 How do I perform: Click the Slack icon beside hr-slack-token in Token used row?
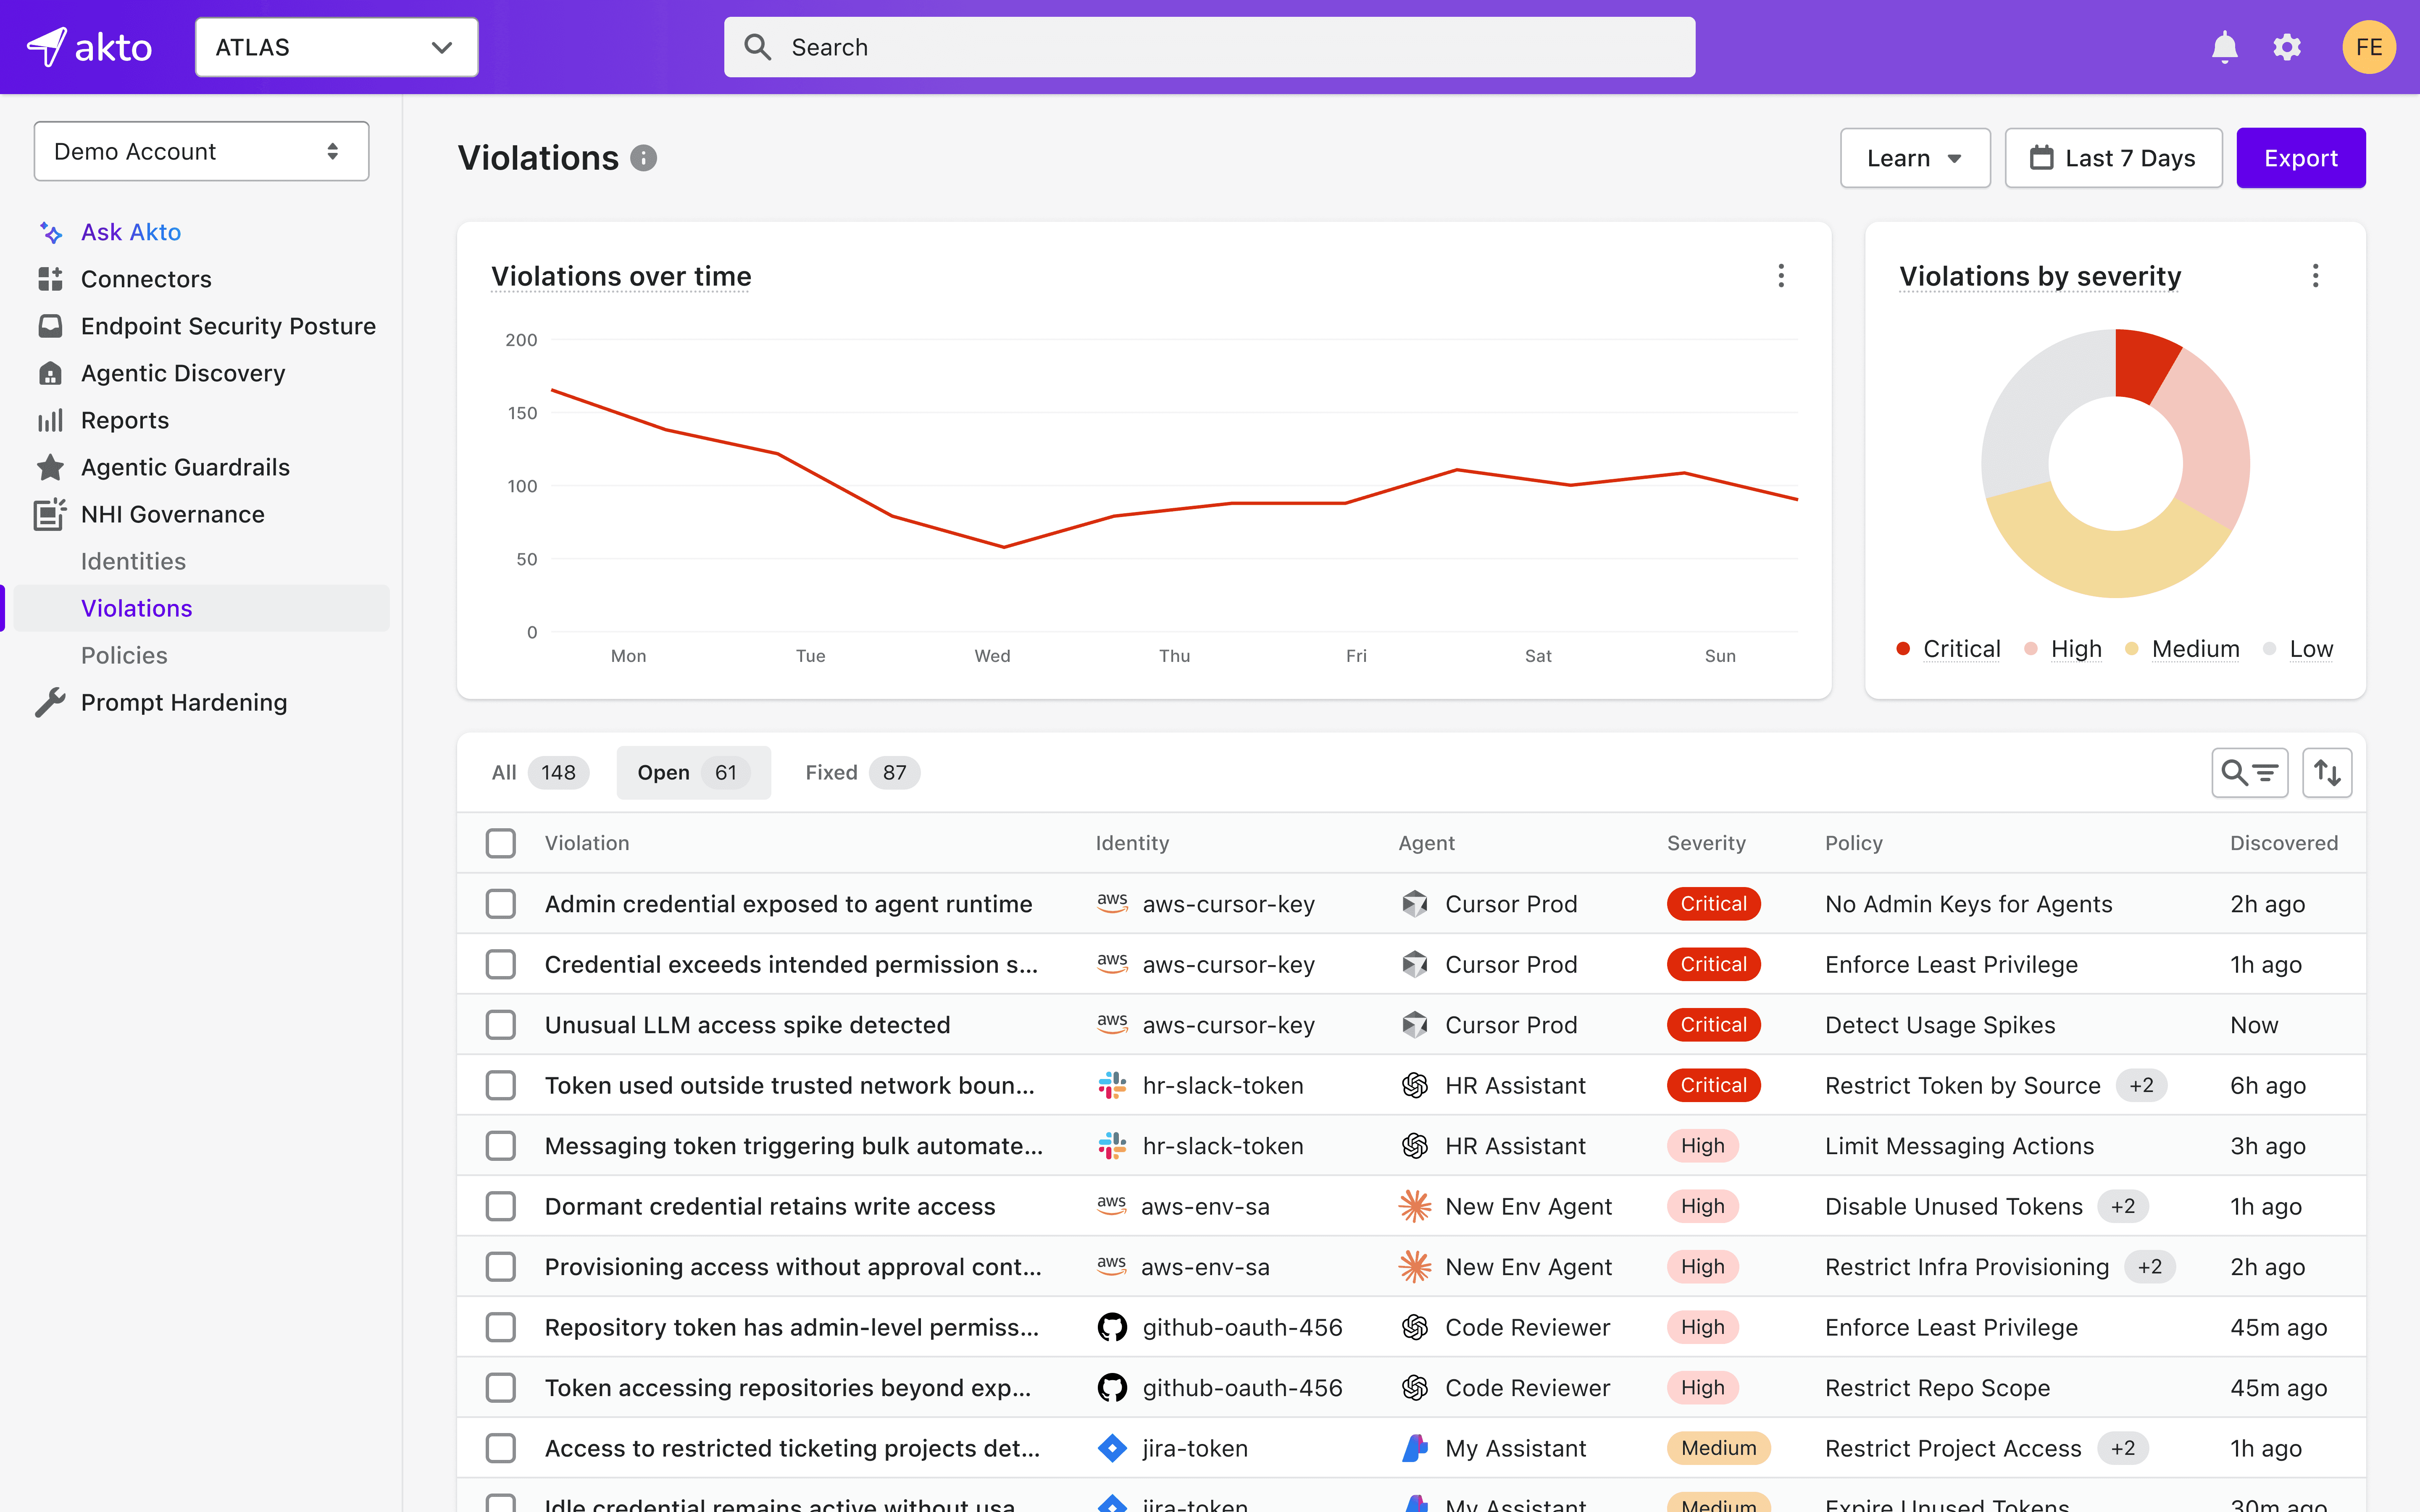pyautogui.click(x=1112, y=1085)
